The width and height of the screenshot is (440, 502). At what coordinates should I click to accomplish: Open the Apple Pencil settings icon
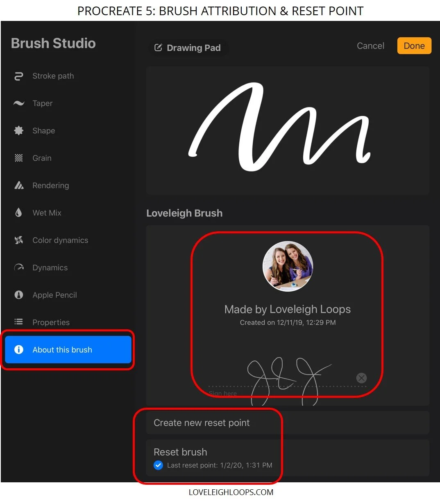click(18, 295)
